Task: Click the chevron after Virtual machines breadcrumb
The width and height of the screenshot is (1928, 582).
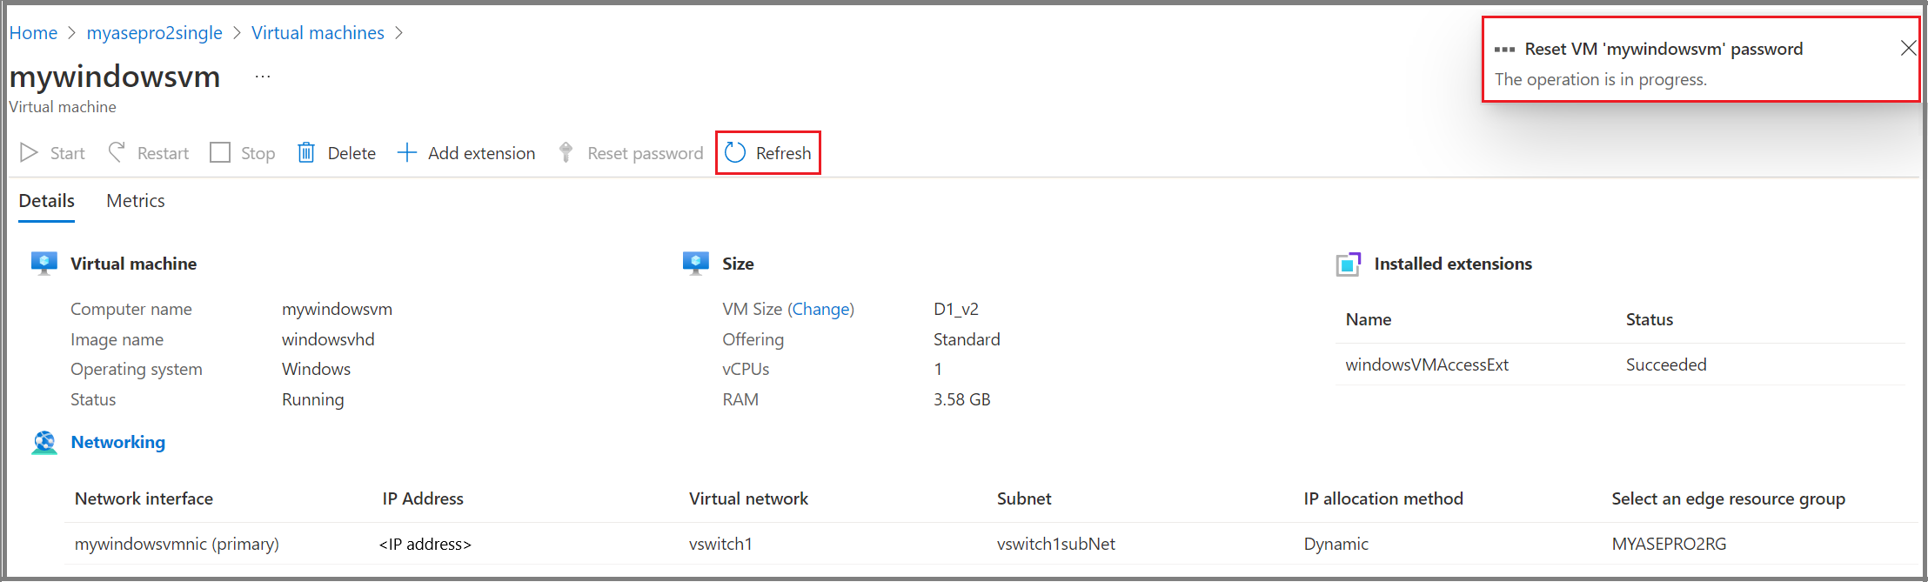Action: pyautogui.click(x=399, y=32)
